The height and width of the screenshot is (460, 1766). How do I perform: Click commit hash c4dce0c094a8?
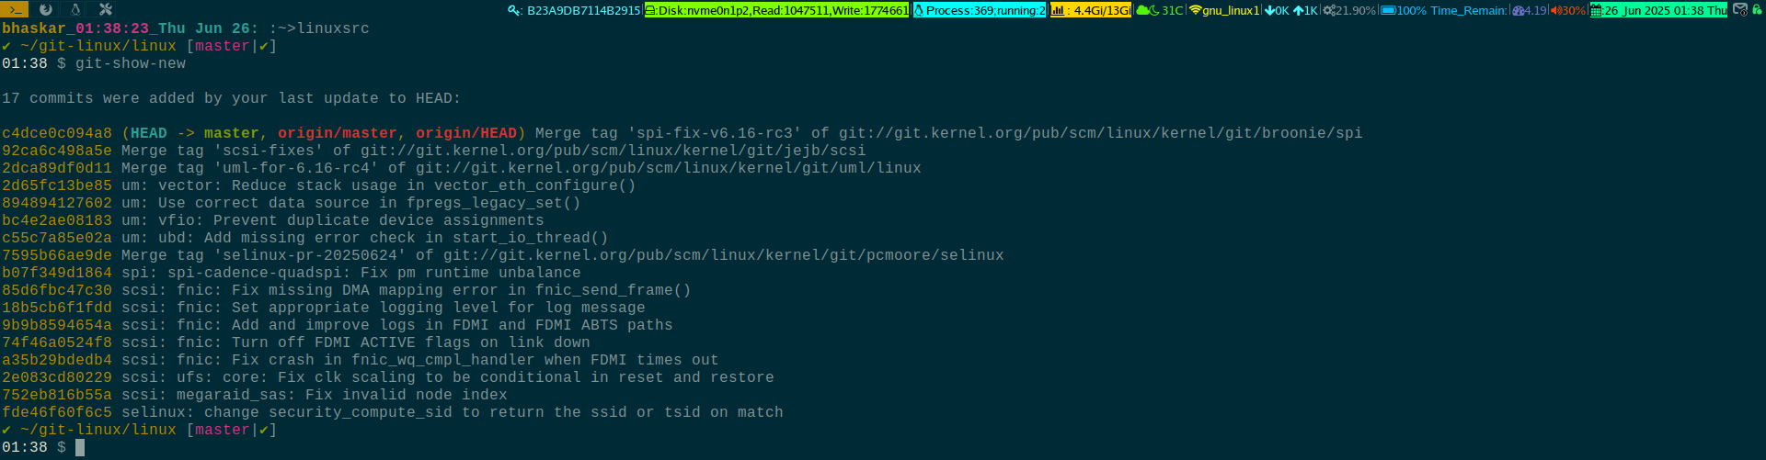[x=57, y=133]
